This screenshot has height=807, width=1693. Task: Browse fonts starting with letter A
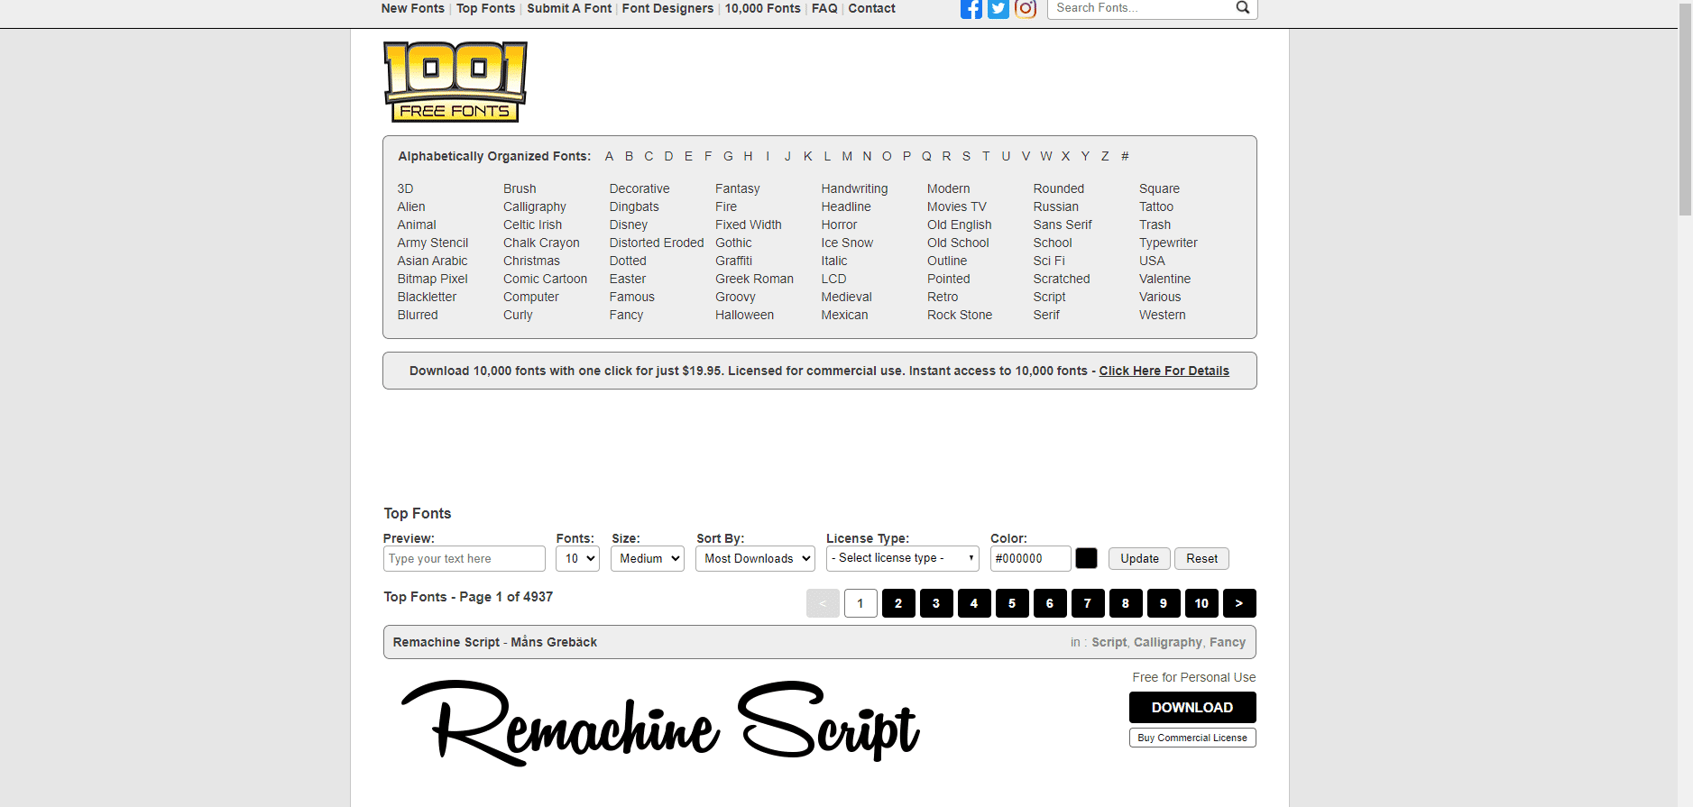pyautogui.click(x=609, y=156)
